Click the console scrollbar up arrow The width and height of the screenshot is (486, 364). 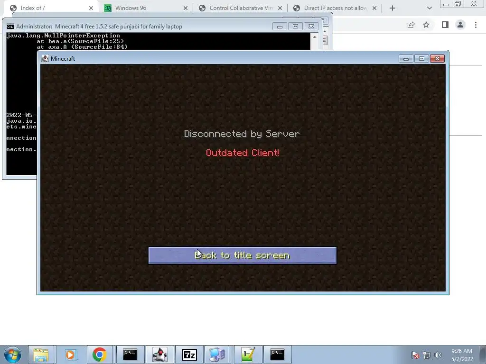tap(315, 37)
